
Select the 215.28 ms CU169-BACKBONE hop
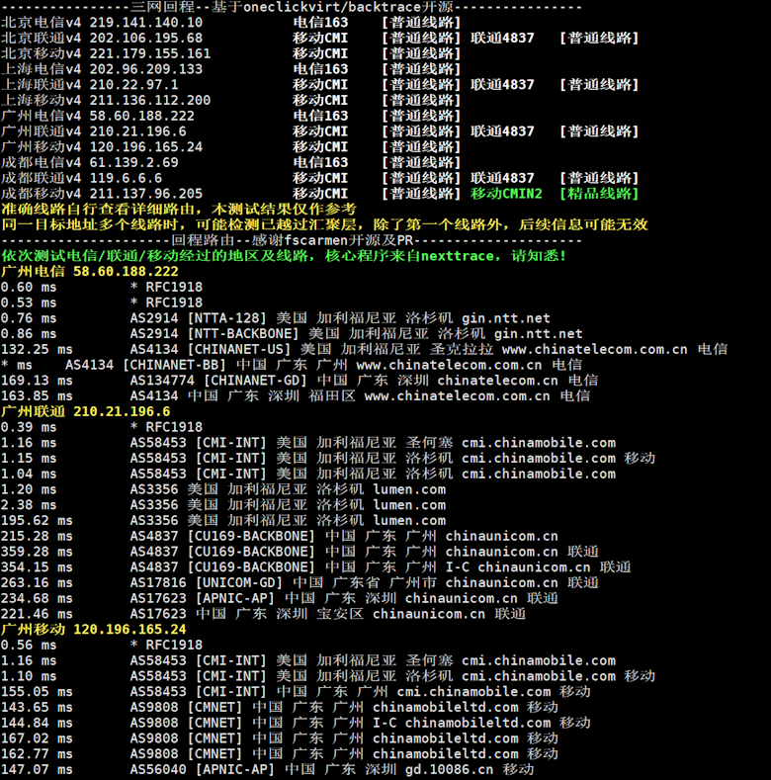[280, 536]
